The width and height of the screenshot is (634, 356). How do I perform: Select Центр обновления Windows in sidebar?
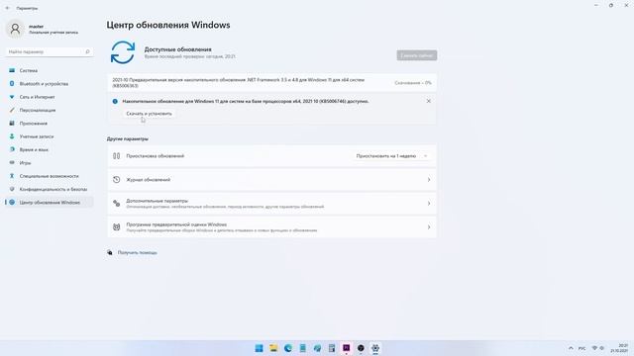pyautogui.click(x=49, y=203)
